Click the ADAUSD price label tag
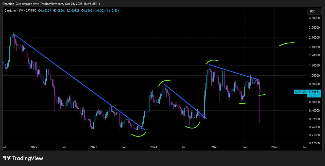 [300, 92]
